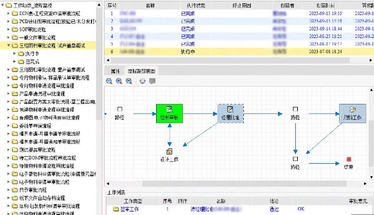Select 特定BOM审批流程审批流程 tree item
This screenshot has width=374, height=215.
47,158
